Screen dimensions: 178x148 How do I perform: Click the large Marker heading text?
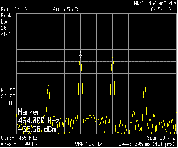(x=29, y=112)
